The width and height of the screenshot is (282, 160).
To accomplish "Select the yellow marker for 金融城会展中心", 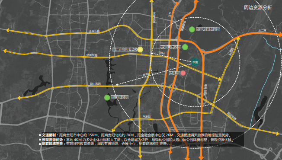I will [x=140, y=49].
